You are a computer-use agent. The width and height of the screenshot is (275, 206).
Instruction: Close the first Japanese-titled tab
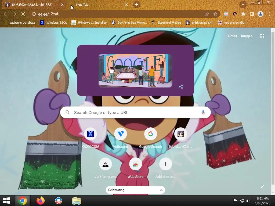[62, 5]
